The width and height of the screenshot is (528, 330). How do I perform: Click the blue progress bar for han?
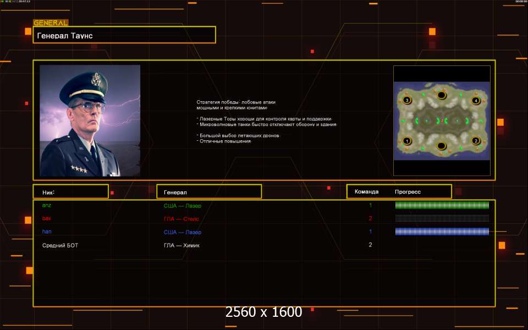(442, 232)
